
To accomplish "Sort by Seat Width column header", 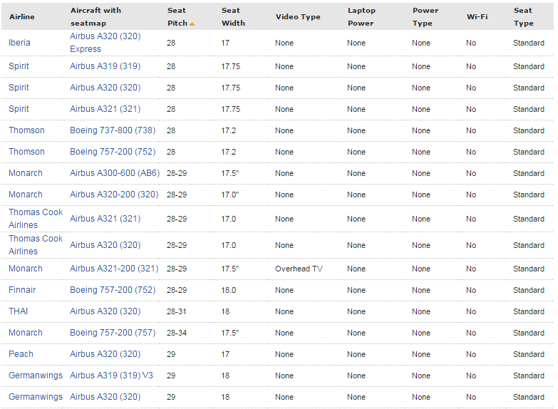I will 233,16.
